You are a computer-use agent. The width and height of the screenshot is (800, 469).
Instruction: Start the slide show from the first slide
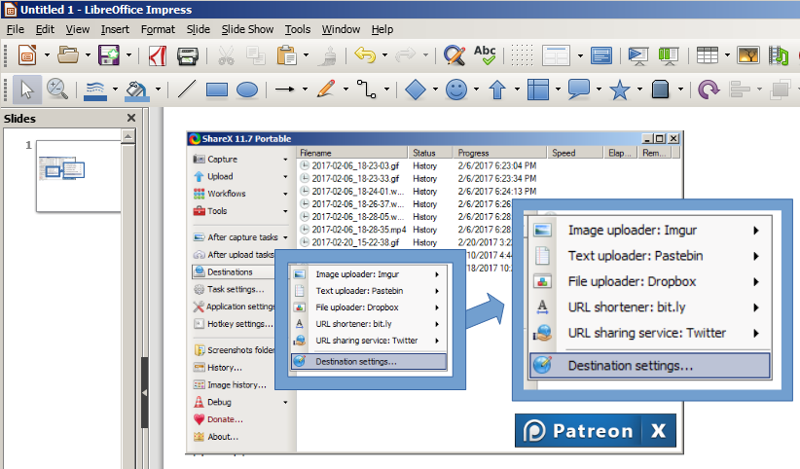click(638, 55)
